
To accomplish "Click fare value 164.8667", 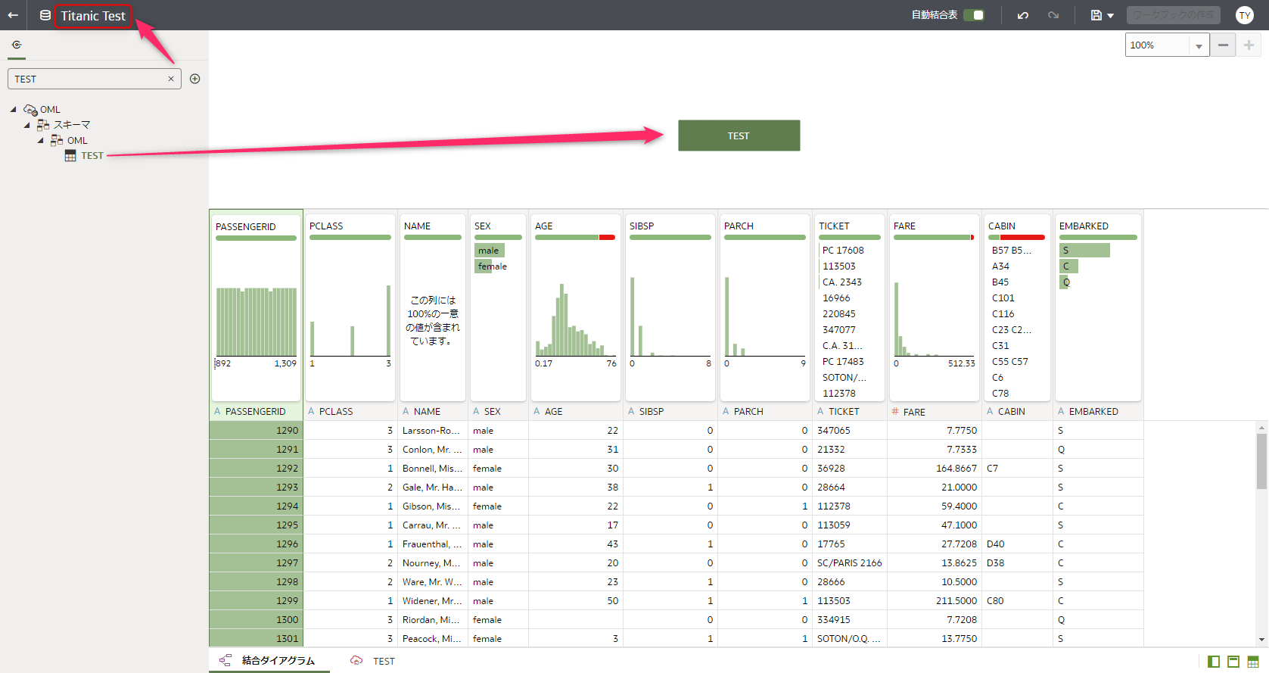I will pyautogui.click(x=956, y=468).
